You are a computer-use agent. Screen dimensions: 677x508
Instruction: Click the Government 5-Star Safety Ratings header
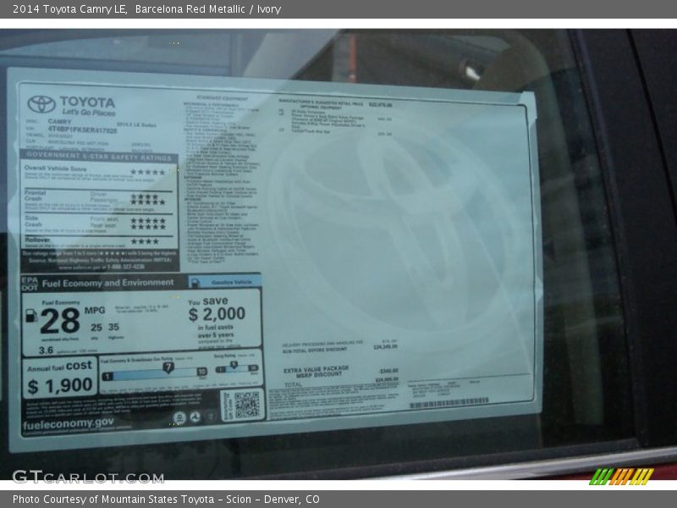tap(99, 156)
